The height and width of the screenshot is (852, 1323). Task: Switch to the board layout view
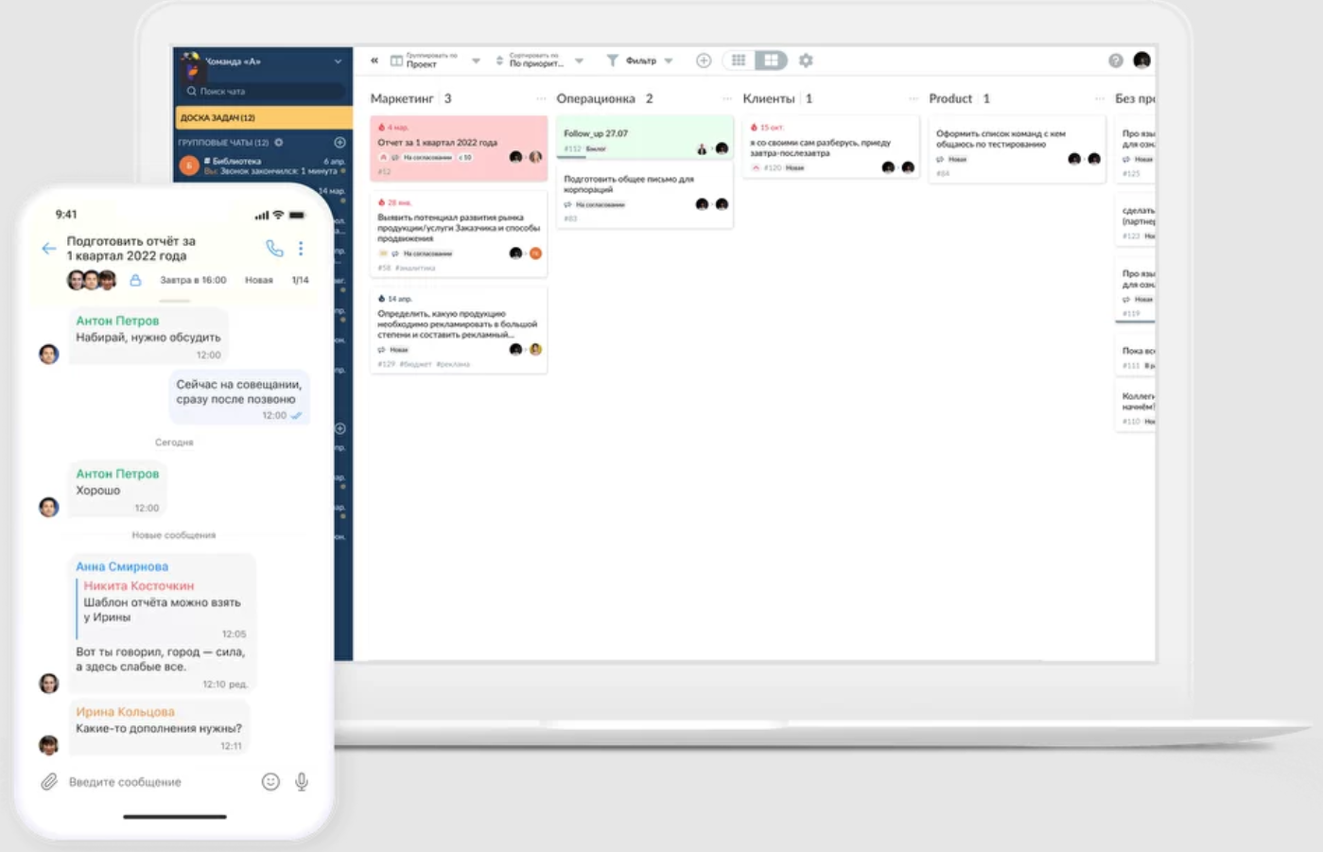pyautogui.click(x=772, y=61)
